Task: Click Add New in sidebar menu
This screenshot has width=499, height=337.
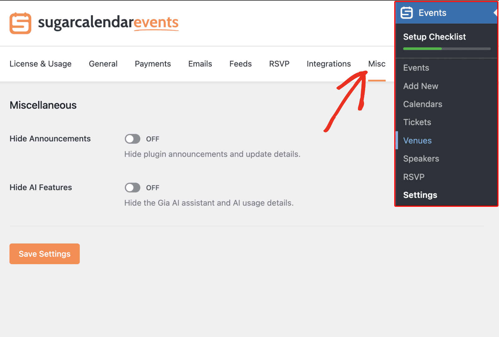Action: (421, 86)
